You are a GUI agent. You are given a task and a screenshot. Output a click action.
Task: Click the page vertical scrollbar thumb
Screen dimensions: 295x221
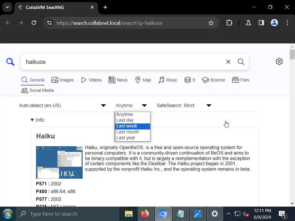(x=292, y=54)
